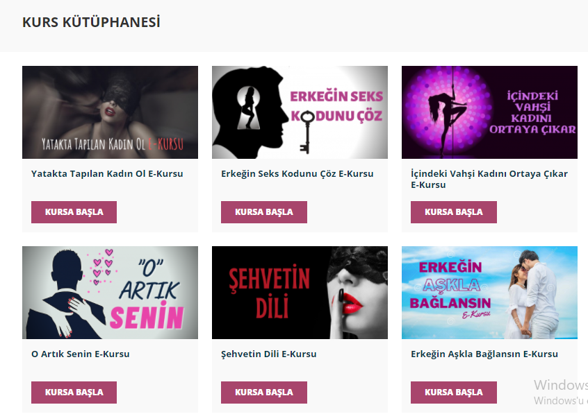
Task: Open the Yatakta Tapılan Kadın Ol course thumbnail
Action: (x=110, y=112)
